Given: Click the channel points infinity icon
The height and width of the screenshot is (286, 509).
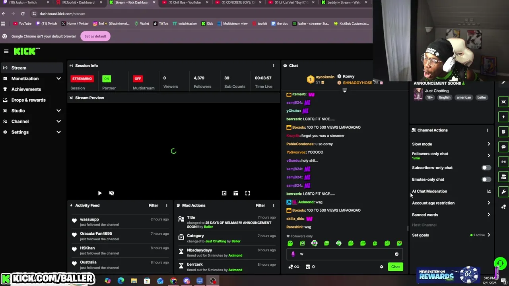Looking at the screenshot, I should (294, 267).
